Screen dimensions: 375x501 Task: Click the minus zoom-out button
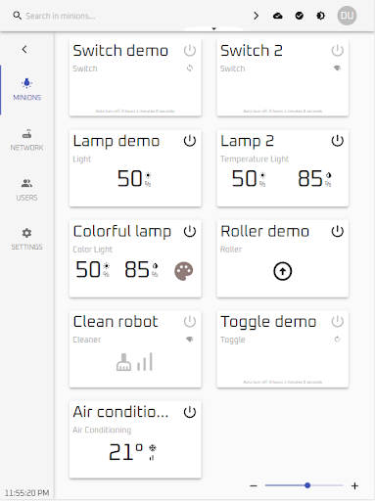pyautogui.click(x=254, y=486)
